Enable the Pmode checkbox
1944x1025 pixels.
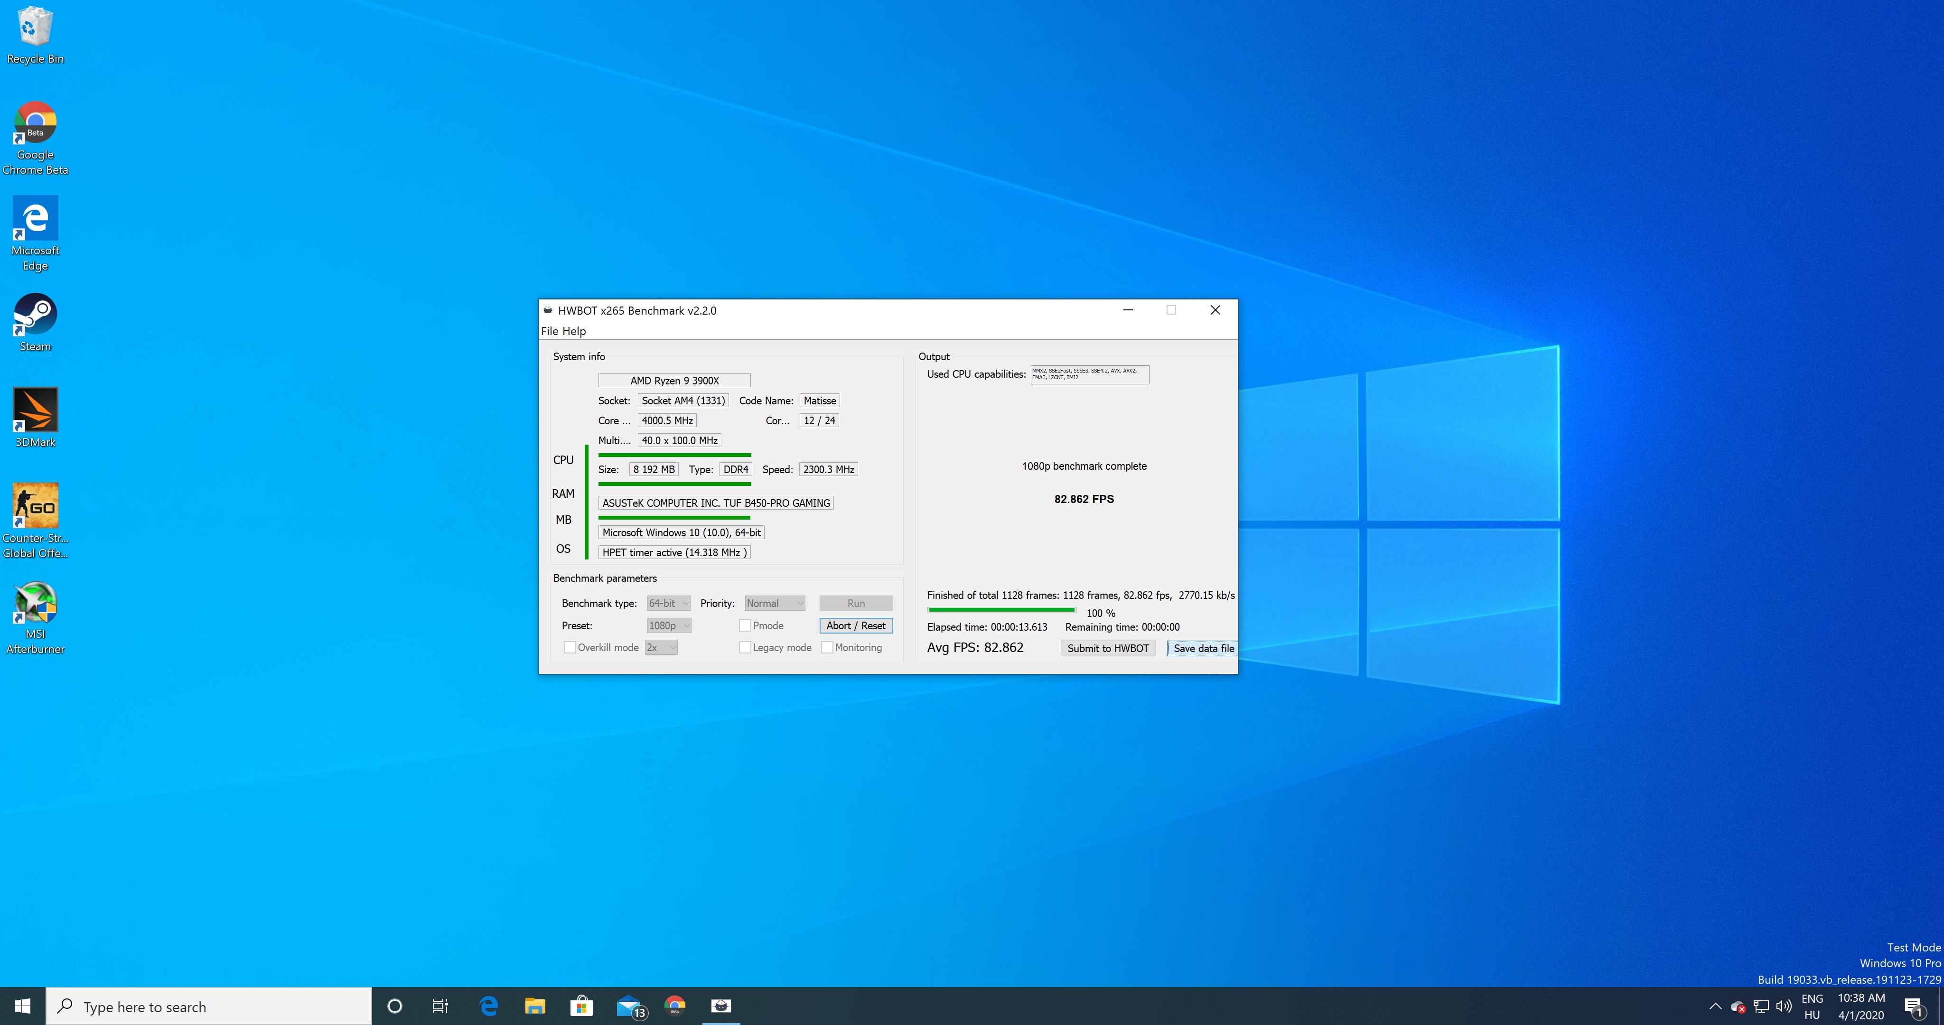745,625
